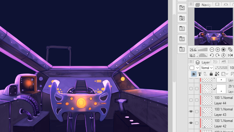Open the expand-arrows material folder icon

coord(182,39)
